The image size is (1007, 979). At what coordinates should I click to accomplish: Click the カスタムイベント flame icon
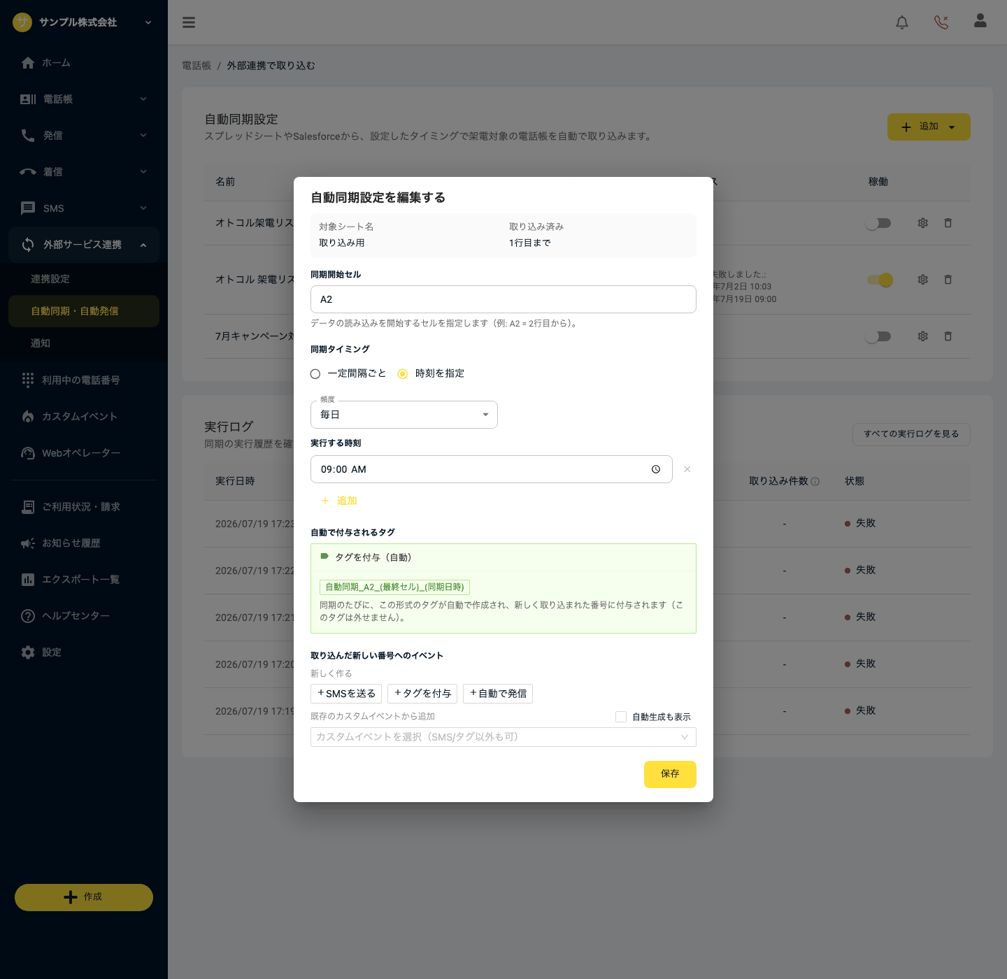pos(28,416)
